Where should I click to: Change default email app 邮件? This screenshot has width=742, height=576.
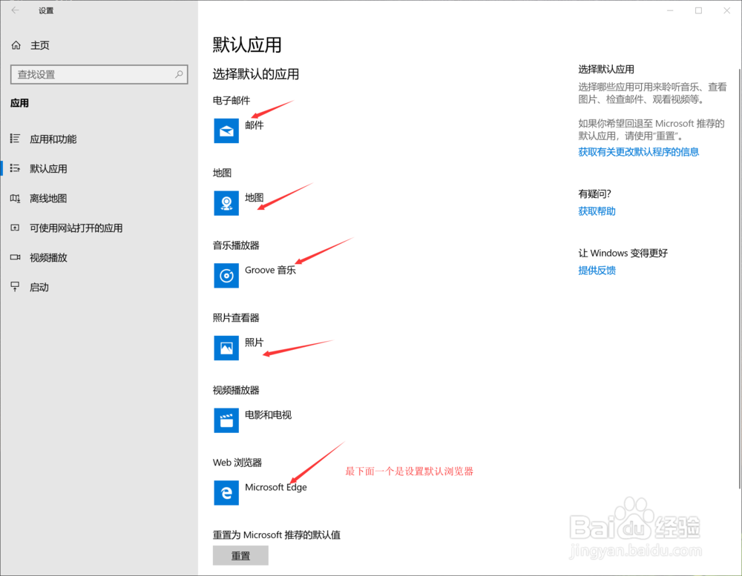coord(254,125)
